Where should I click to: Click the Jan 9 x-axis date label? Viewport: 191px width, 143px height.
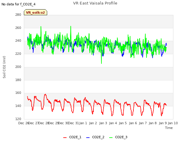point(163,123)
